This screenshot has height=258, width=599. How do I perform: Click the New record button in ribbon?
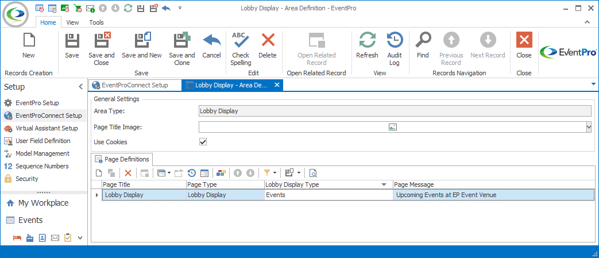[x=29, y=45]
